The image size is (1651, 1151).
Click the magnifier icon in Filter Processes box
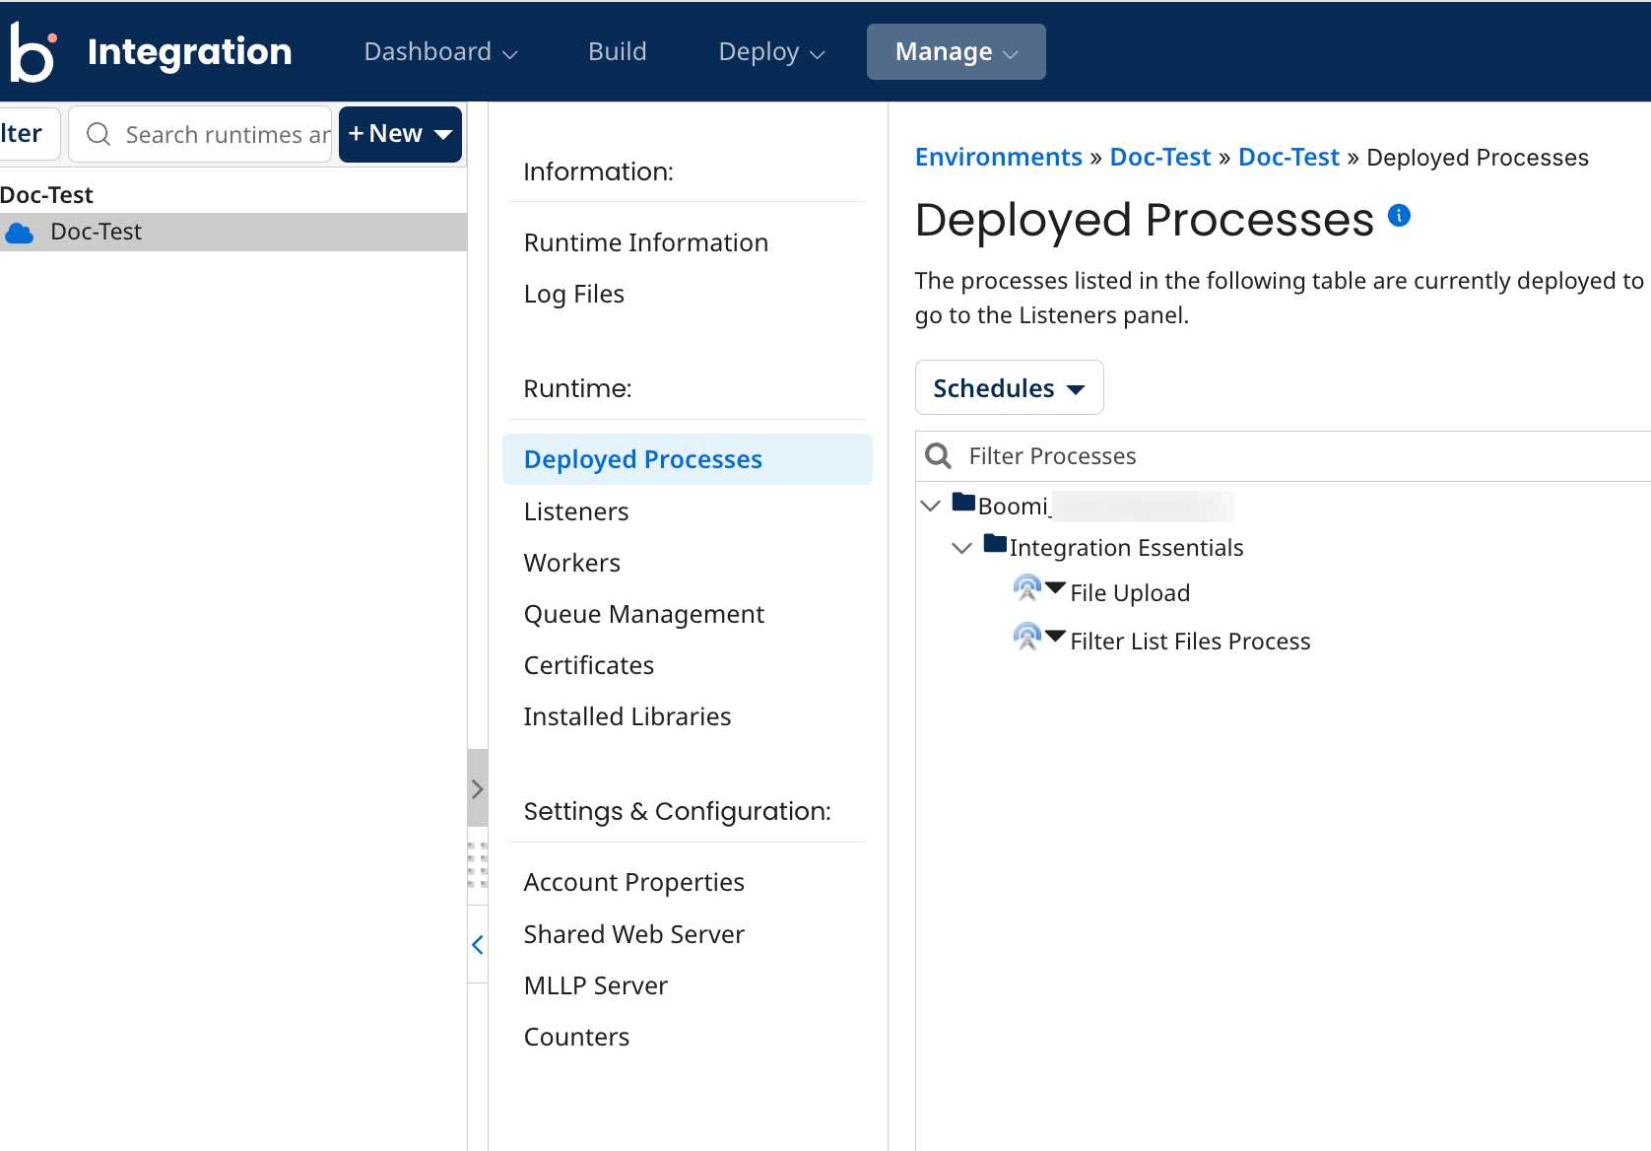(938, 455)
